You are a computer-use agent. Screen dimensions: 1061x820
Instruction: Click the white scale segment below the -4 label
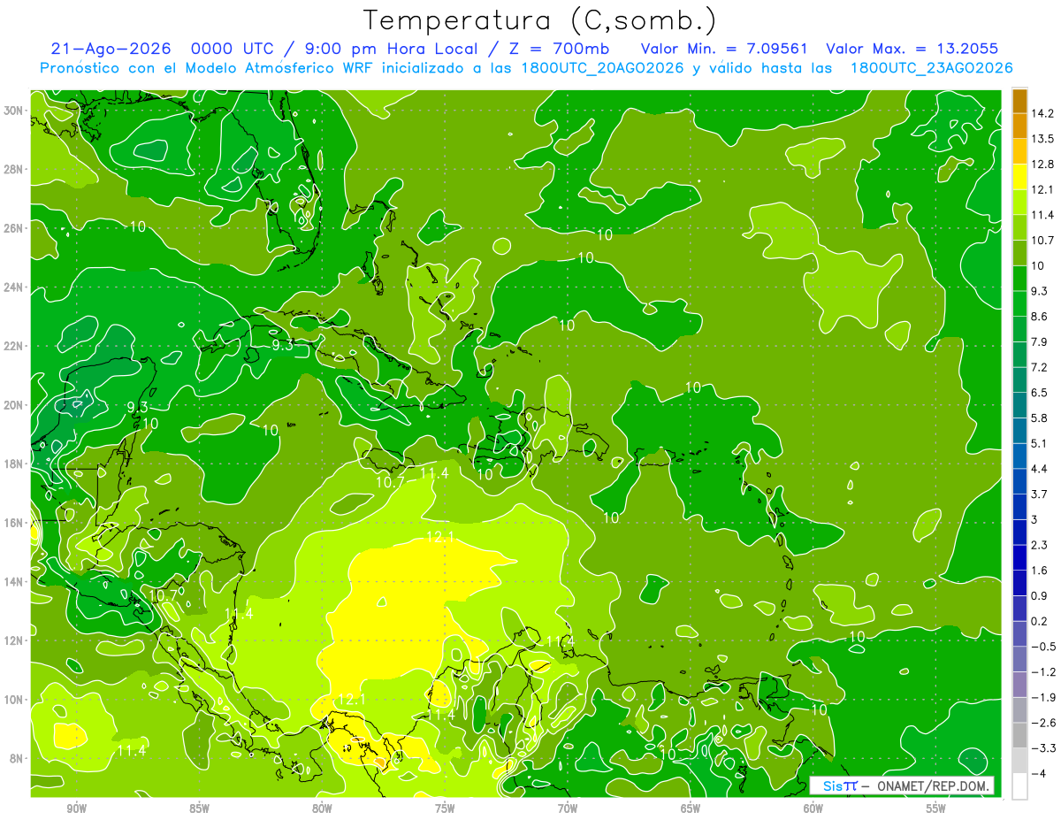(x=1019, y=786)
